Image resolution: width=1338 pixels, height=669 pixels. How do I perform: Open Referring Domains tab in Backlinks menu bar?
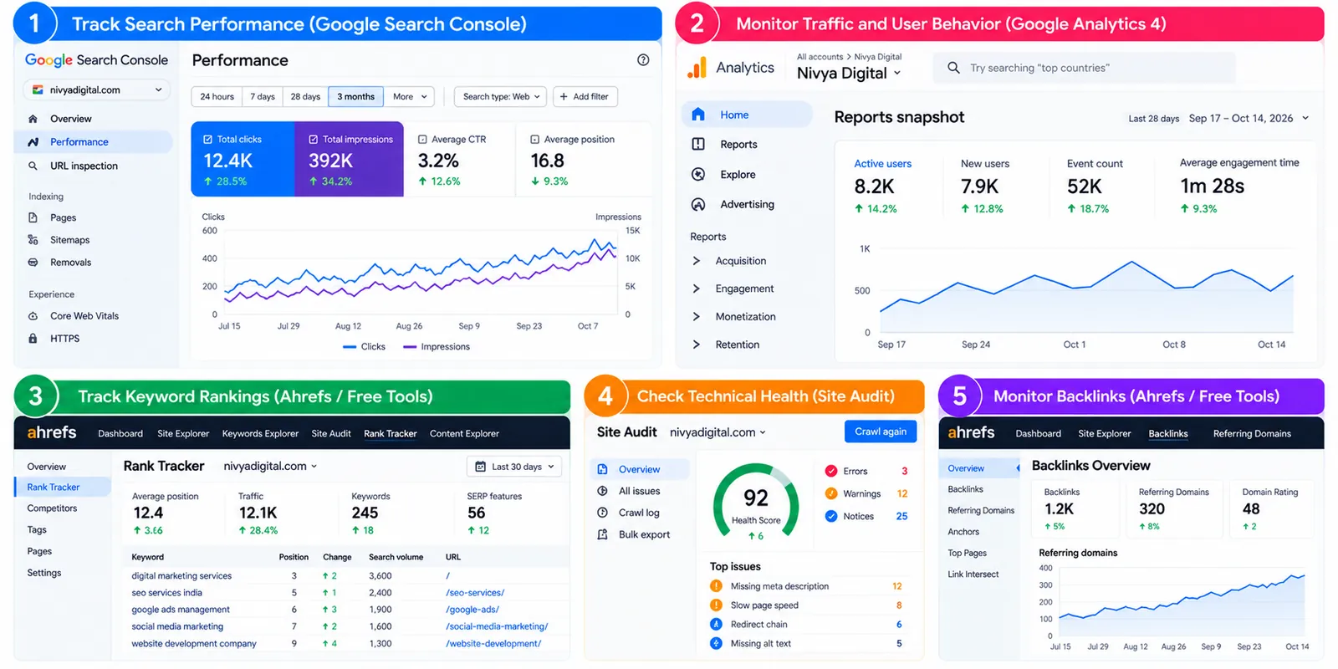pyautogui.click(x=1252, y=433)
